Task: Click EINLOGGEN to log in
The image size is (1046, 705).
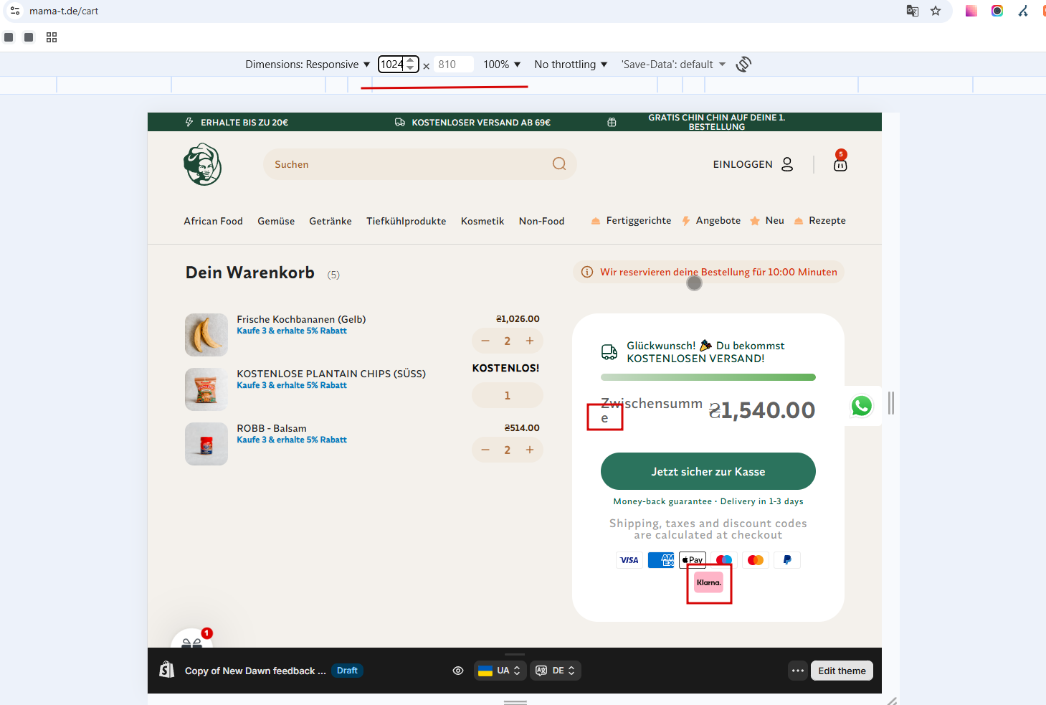Action: click(743, 164)
